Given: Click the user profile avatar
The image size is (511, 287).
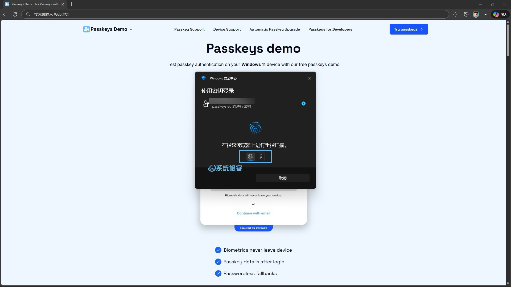Looking at the screenshot, I should point(476,14).
